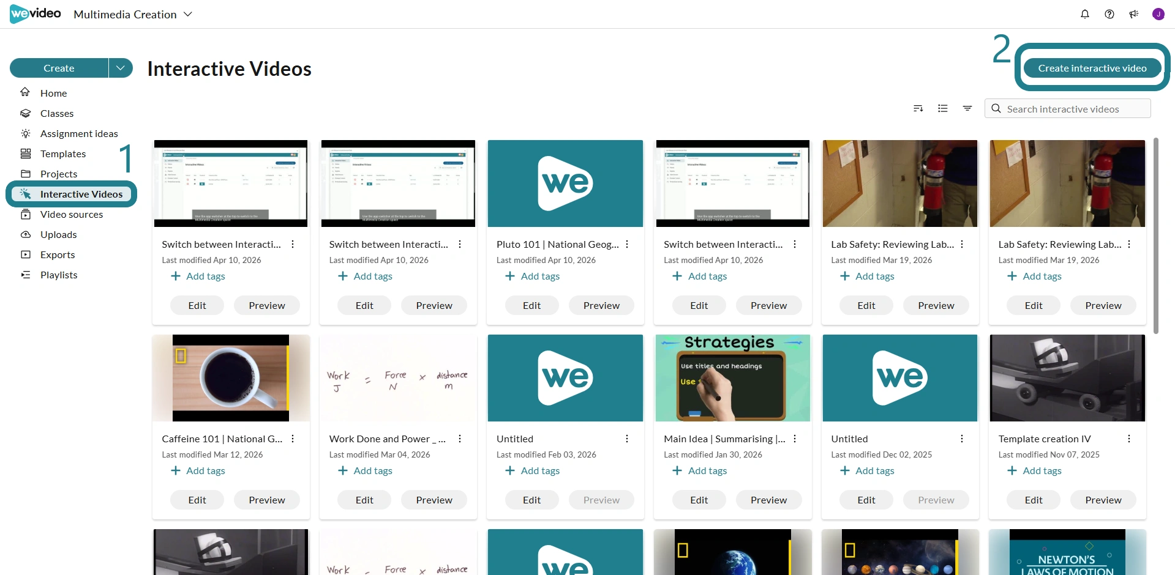
Task: Open Video sources in sidebar
Action: coord(72,214)
